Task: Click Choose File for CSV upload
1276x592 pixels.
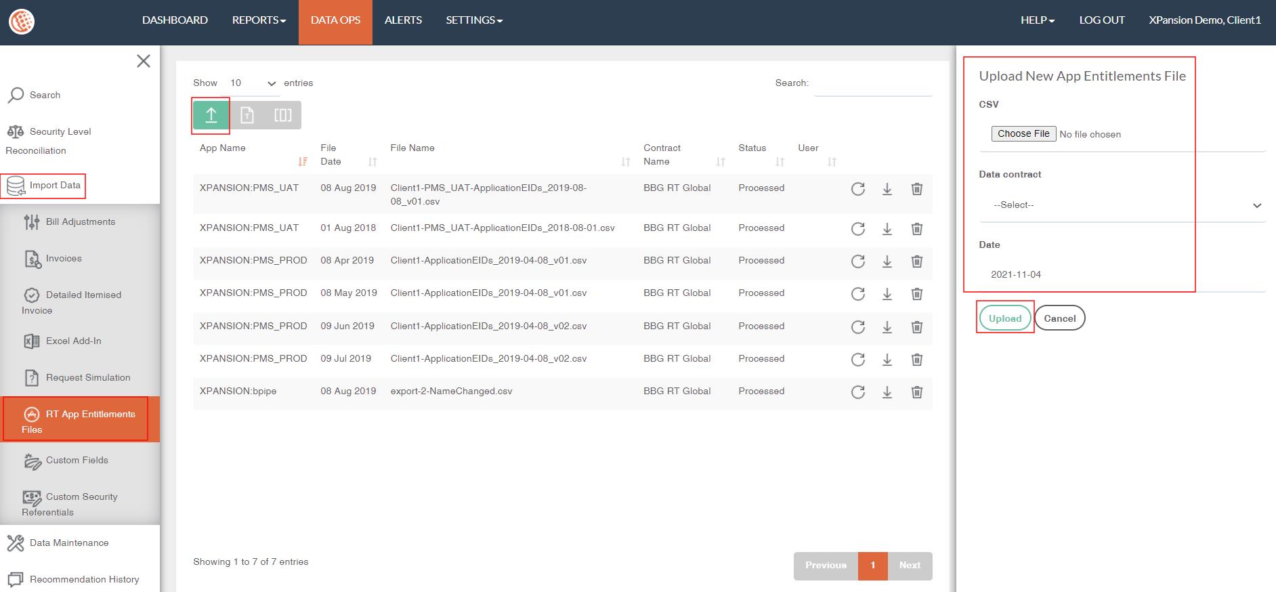Action: coord(1023,134)
